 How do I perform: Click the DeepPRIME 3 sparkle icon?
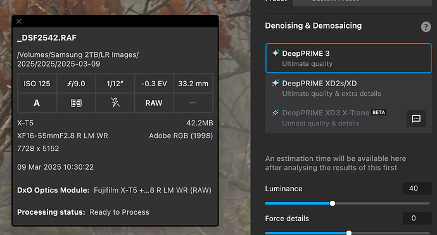275,53
